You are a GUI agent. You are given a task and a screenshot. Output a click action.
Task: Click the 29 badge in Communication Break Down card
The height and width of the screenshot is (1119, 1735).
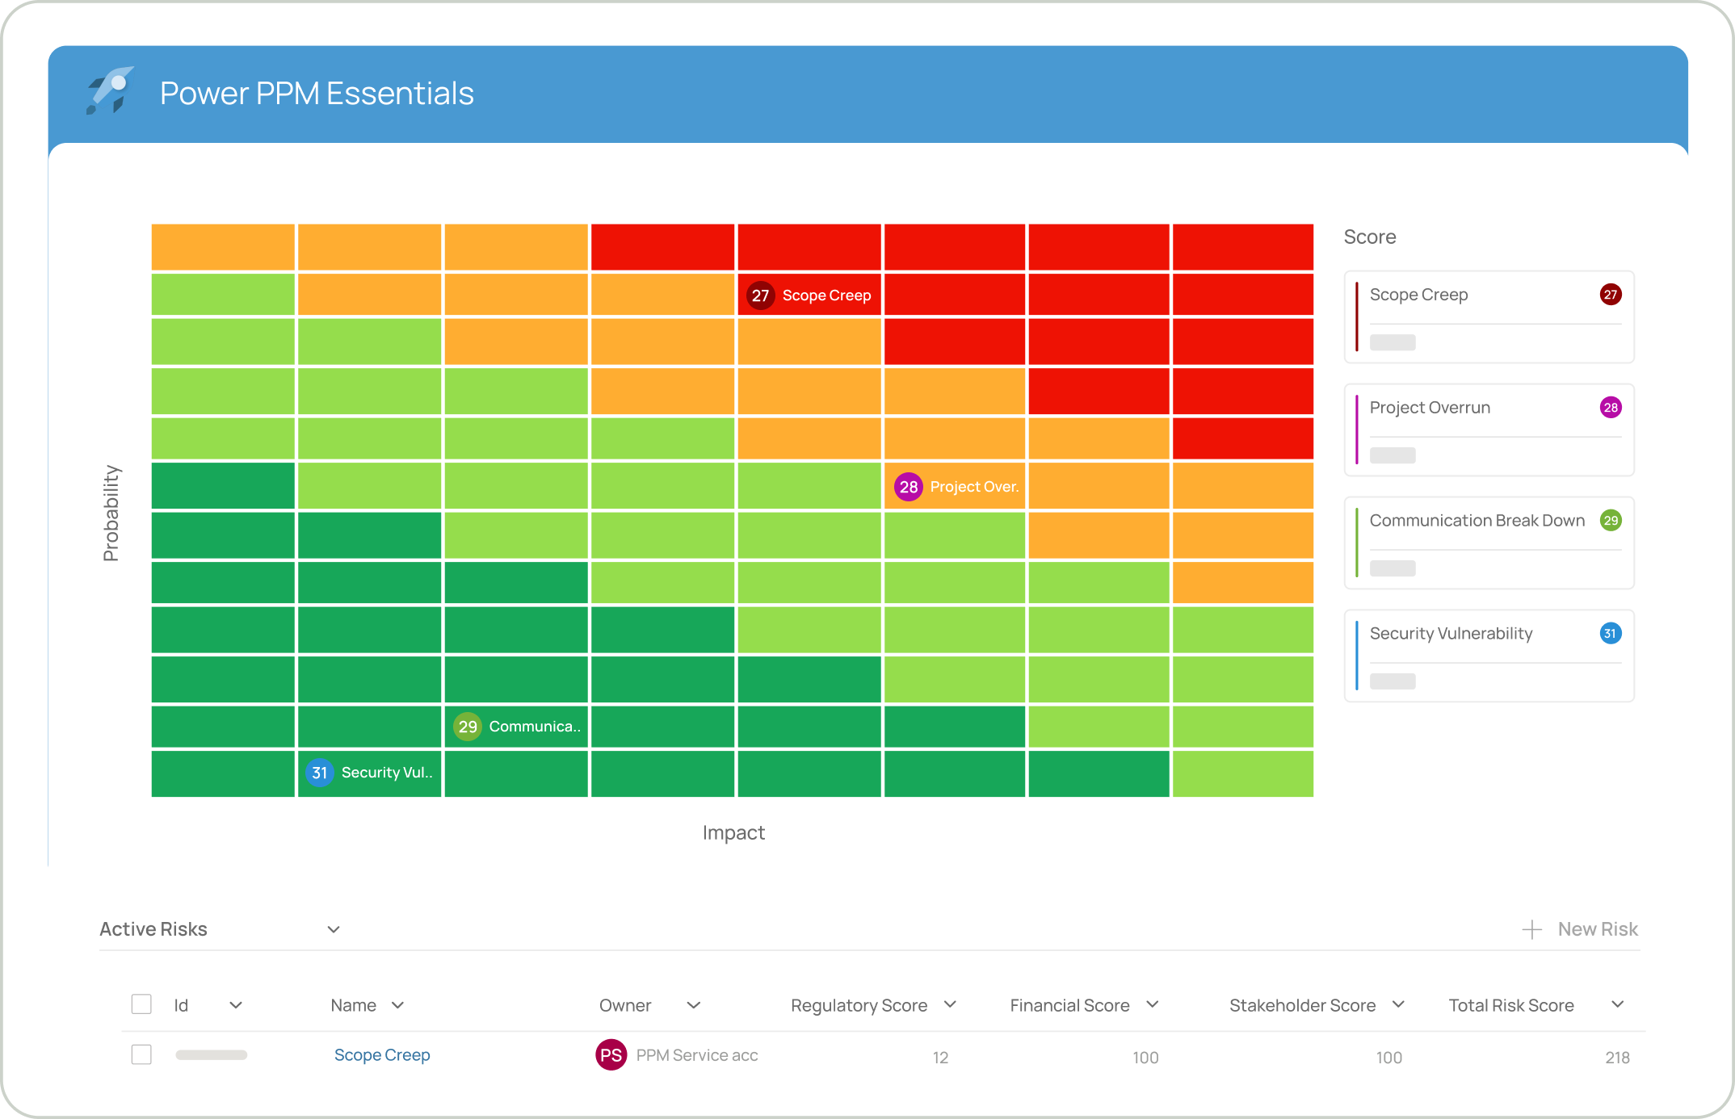(1611, 521)
